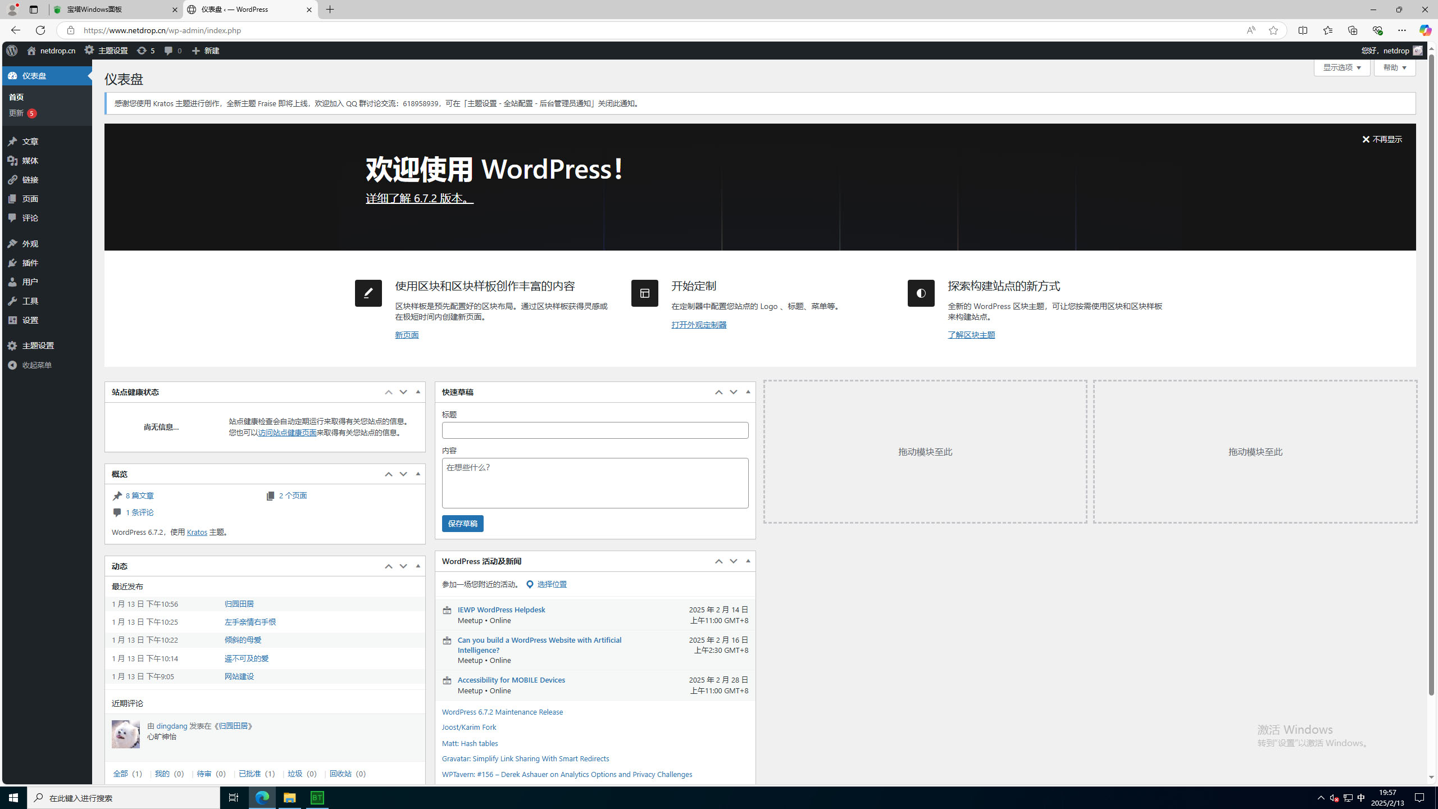Move the 概览 panel down

pyautogui.click(x=403, y=474)
